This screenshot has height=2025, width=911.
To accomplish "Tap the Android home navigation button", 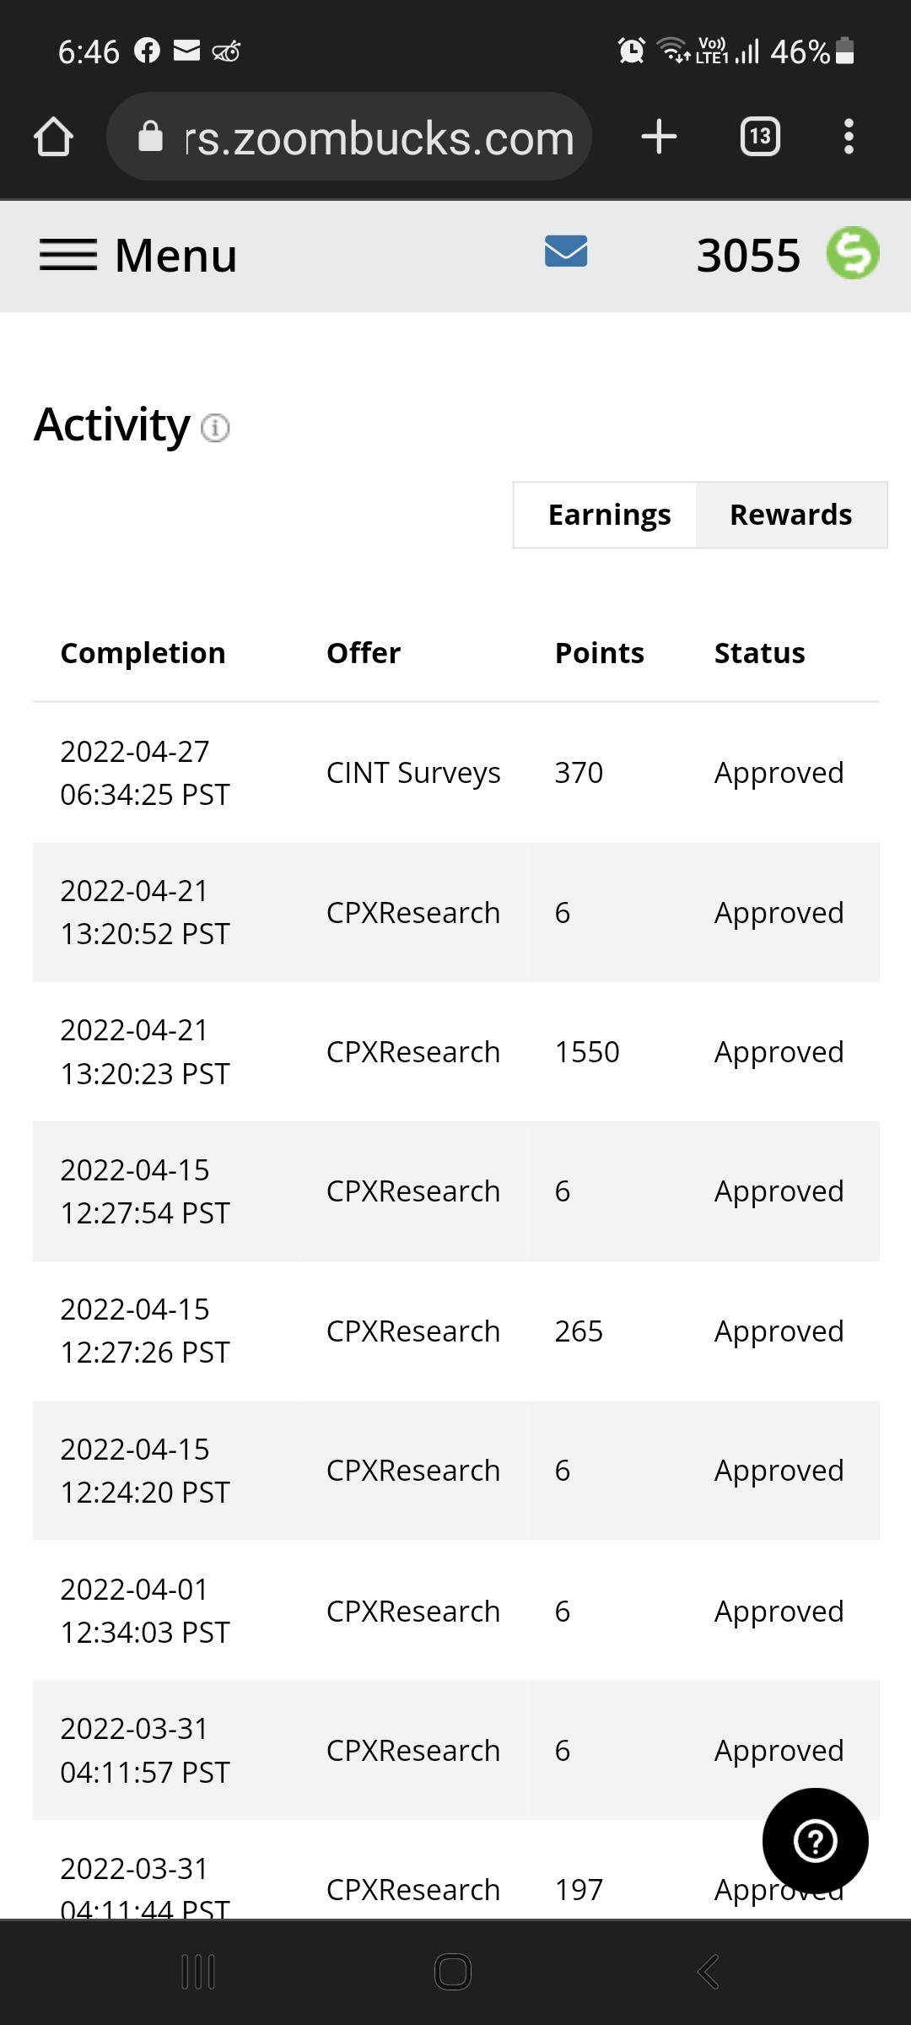I will point(453,1972).
